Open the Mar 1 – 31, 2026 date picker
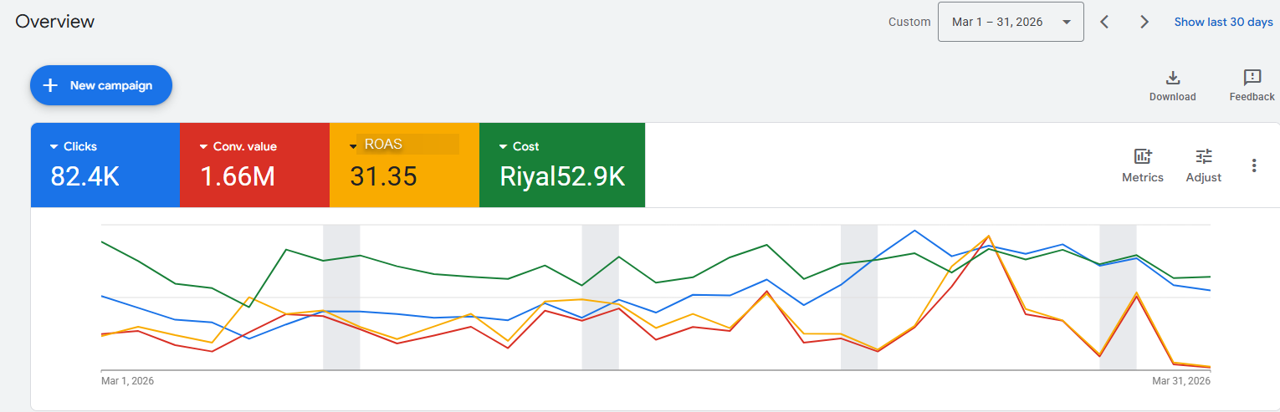The height and width of the screenshot is (412, 1280). [x=1011, y=22]
